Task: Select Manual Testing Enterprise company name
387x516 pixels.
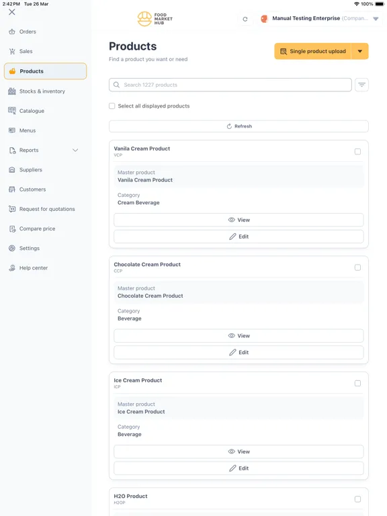Action: (306, 18)
